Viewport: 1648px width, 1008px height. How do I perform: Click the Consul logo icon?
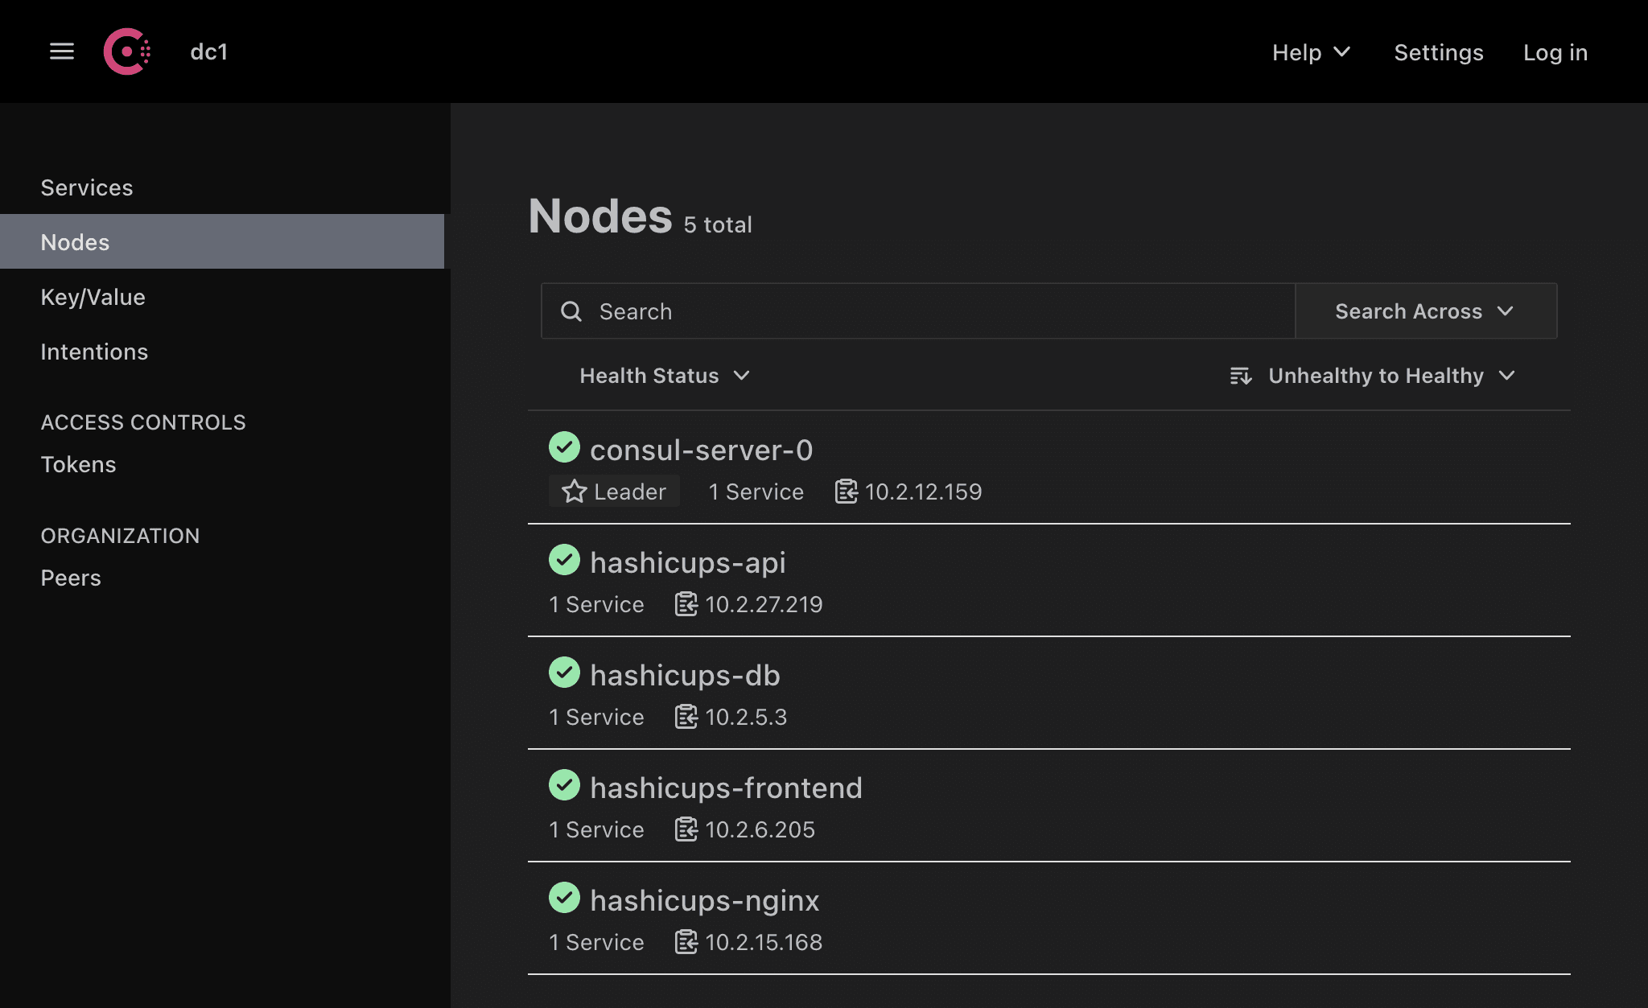point(126,51)
